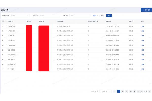Click the 新增司机 button
This screenshot has width=152, height=101.
146,10
